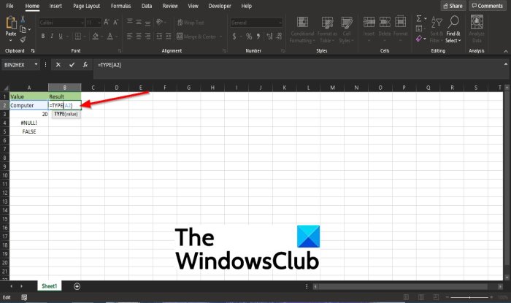Click the Share button
The width and height of the screenshot is (511, 303).
point(453,6)
